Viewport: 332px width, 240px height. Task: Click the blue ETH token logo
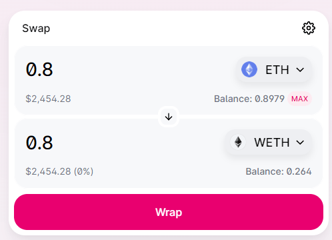249,69
